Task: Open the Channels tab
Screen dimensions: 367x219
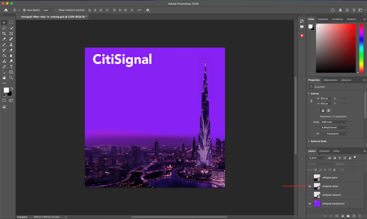Action: coord(324,151)
